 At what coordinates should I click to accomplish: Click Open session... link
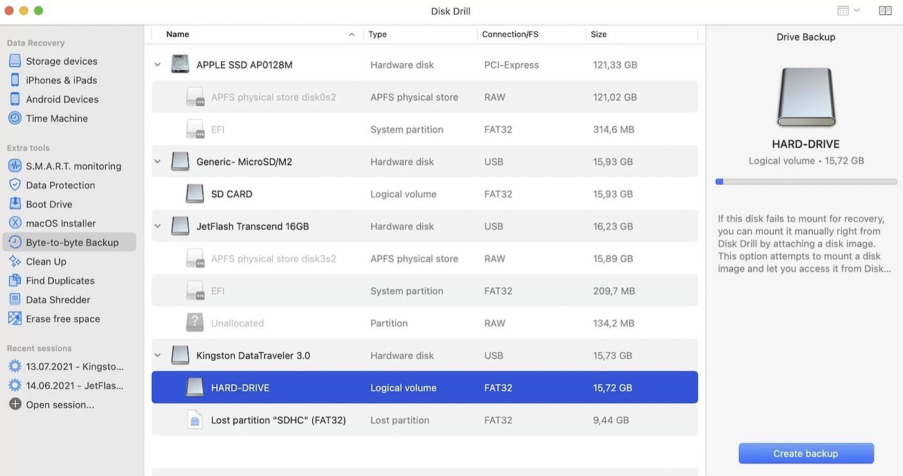(59, 404)
